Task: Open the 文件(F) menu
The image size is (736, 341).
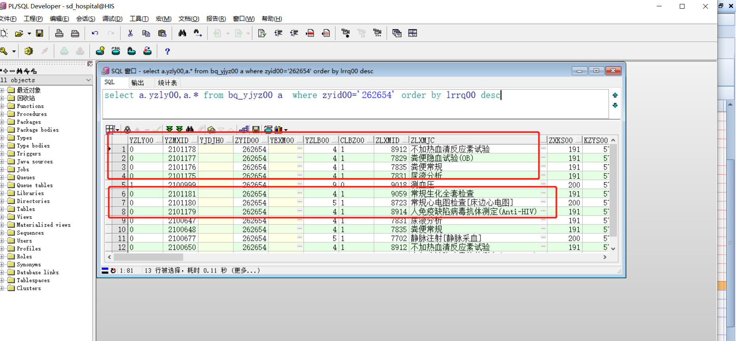Action: tap(8, 19)
